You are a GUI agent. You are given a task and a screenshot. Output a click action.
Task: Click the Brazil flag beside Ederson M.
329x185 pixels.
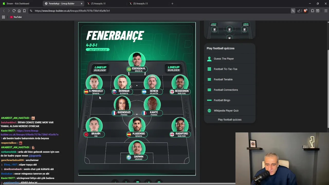click(x=129, y=69)
